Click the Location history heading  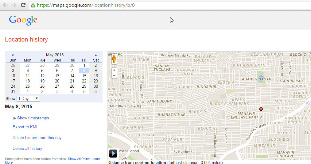click(26, 39)
